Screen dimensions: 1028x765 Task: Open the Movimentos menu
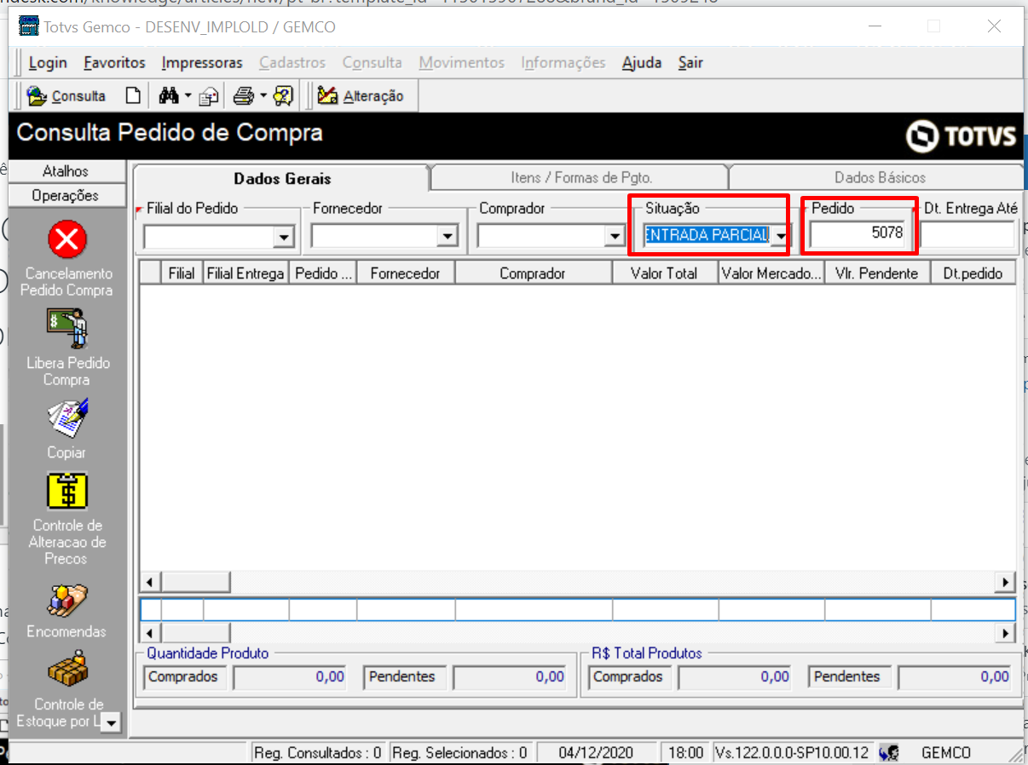coord(461,62)
